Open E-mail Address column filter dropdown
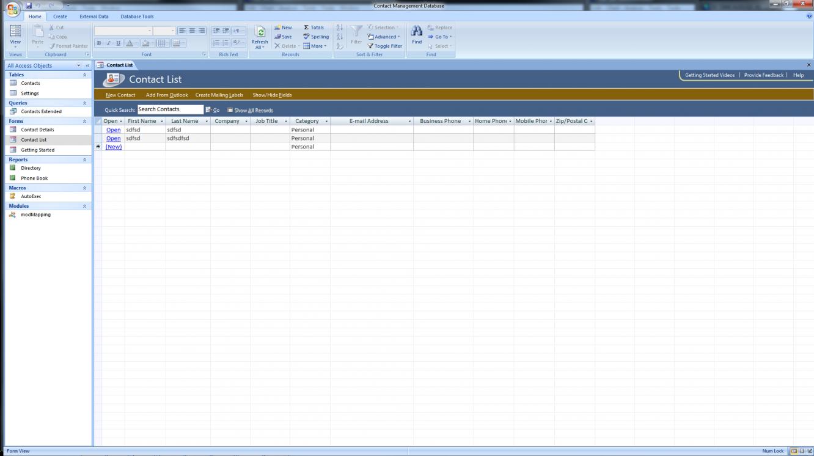The image size is (814, 456). click(x=409, y=121)
